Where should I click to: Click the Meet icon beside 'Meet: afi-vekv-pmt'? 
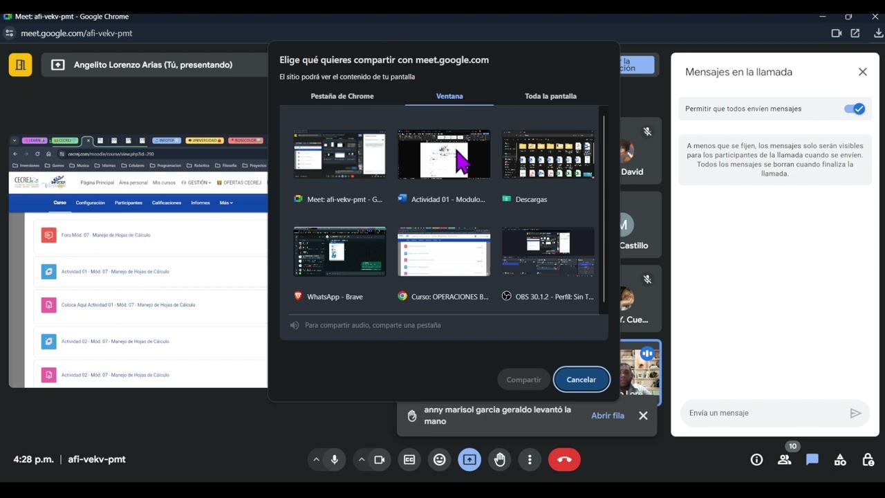click(x=298, y=199)
